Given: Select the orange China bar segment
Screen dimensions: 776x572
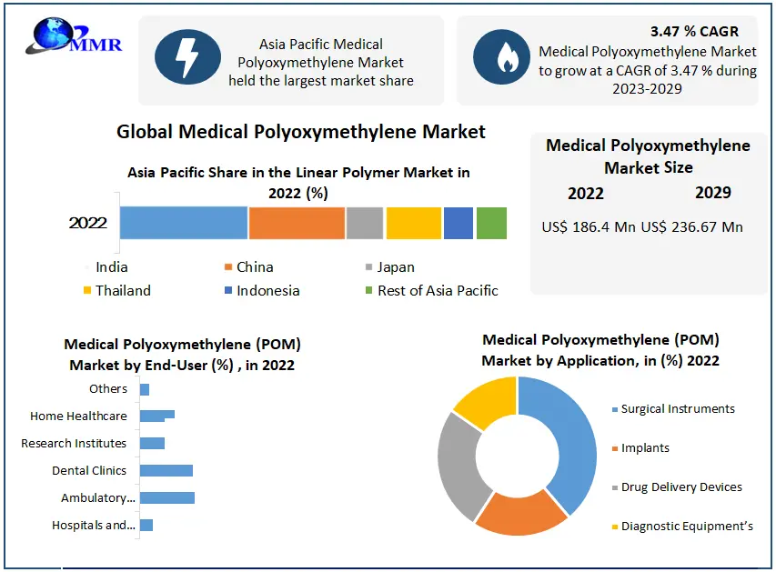Looking at the screenshot, I should (297, 223).
